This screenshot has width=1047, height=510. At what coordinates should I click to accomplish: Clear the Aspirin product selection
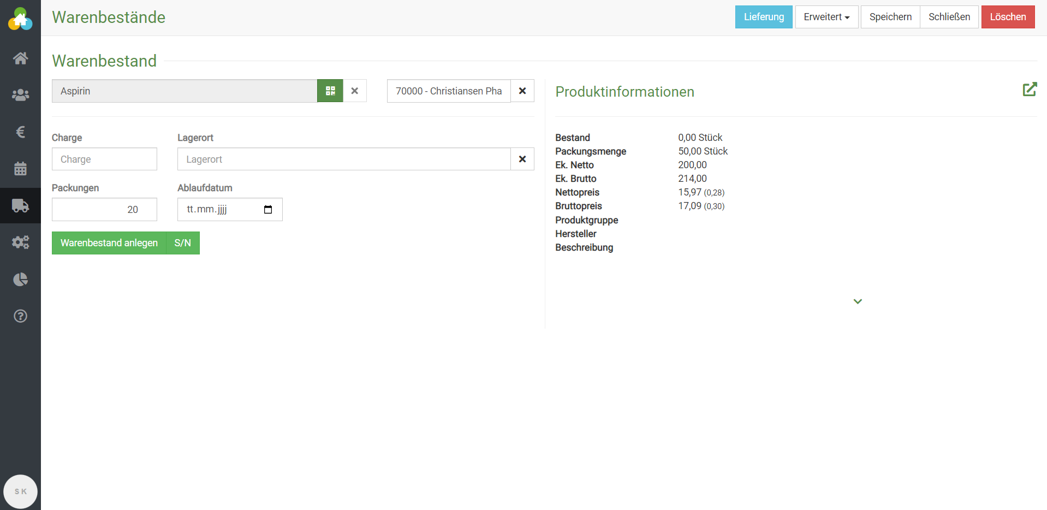point(355,91)
